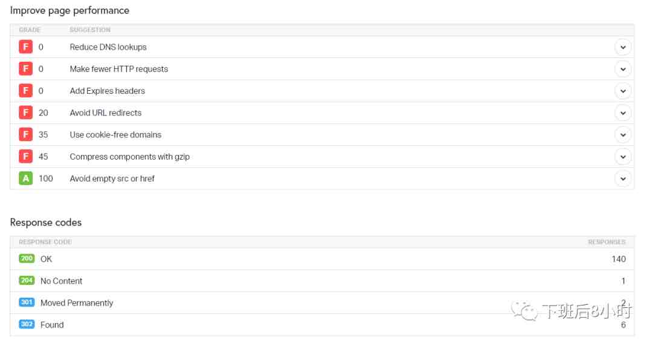Click the SUGGESTION column header

90,30
